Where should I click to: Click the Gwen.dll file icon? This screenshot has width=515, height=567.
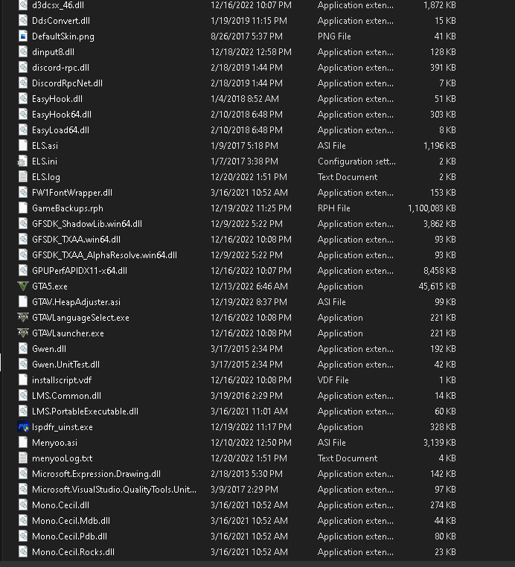(23, 349)
